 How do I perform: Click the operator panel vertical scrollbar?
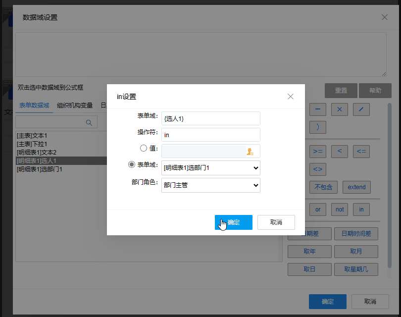pos(390,185)
